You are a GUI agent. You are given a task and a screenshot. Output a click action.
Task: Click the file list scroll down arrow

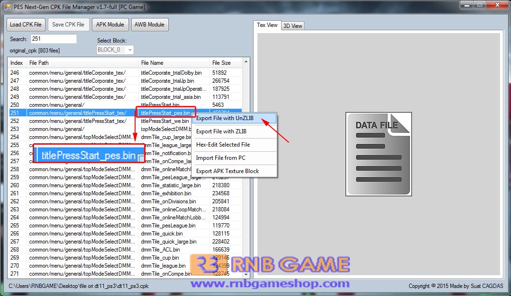246,275
